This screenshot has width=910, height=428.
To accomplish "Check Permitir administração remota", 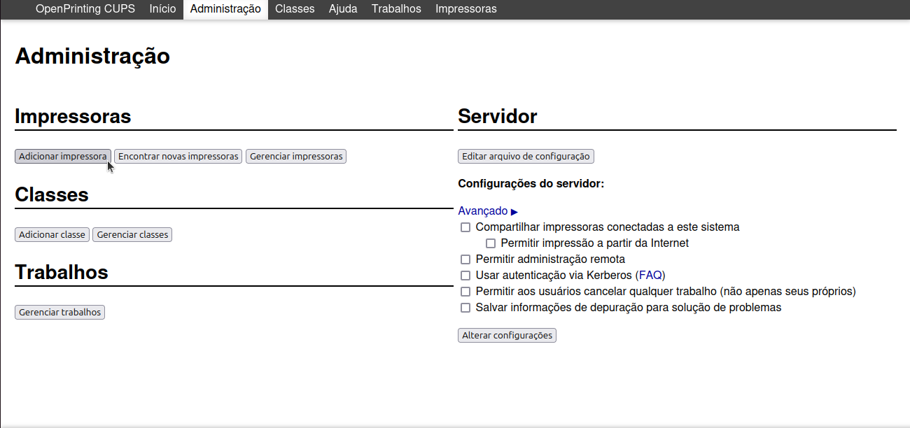I will click(x=465, y=259).
